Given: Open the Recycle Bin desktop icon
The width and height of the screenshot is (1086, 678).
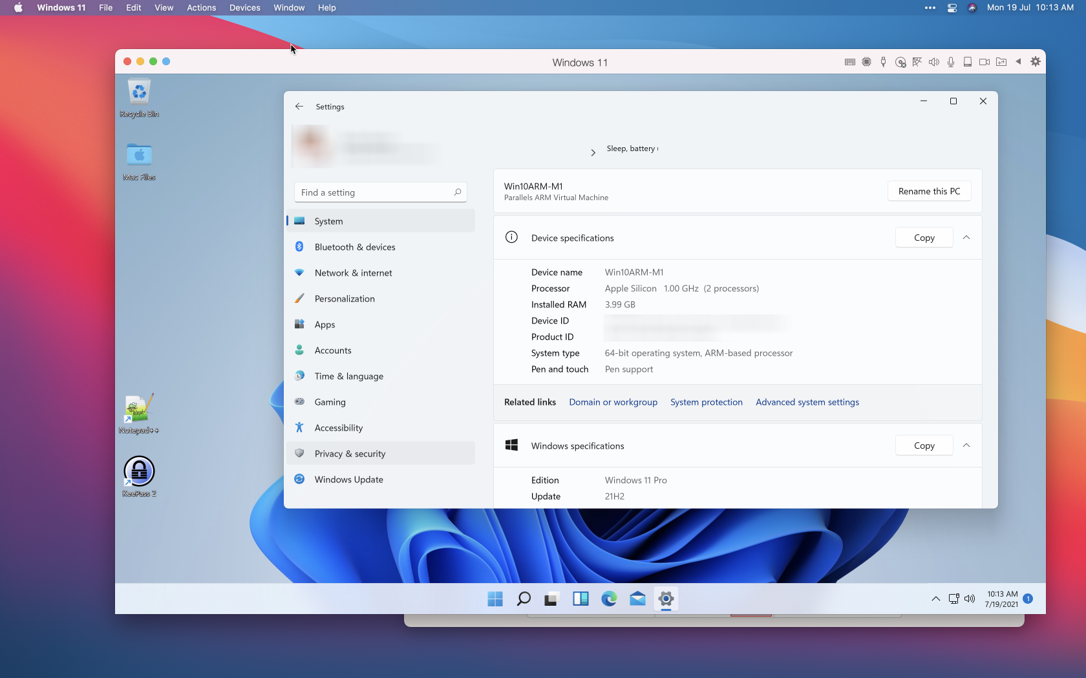Looking at the screenshot, I should [139, 98].
